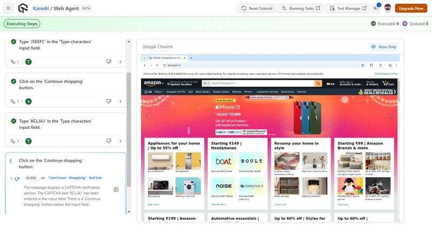Open the hamburger menu in the KaneAI header
This screenshot has width=432, height=242.
(x=8, y=8)
